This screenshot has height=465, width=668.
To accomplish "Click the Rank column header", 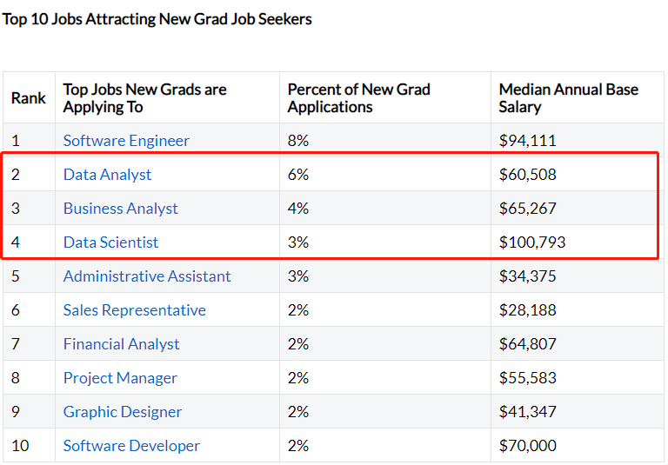I will pos(29,98).
